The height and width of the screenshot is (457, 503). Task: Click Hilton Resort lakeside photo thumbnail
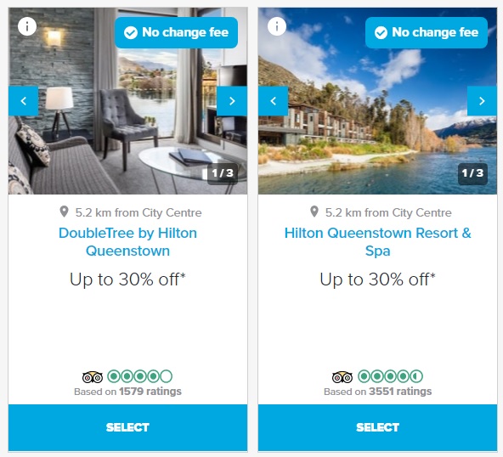pyautogui.click(x=377, y=101)
